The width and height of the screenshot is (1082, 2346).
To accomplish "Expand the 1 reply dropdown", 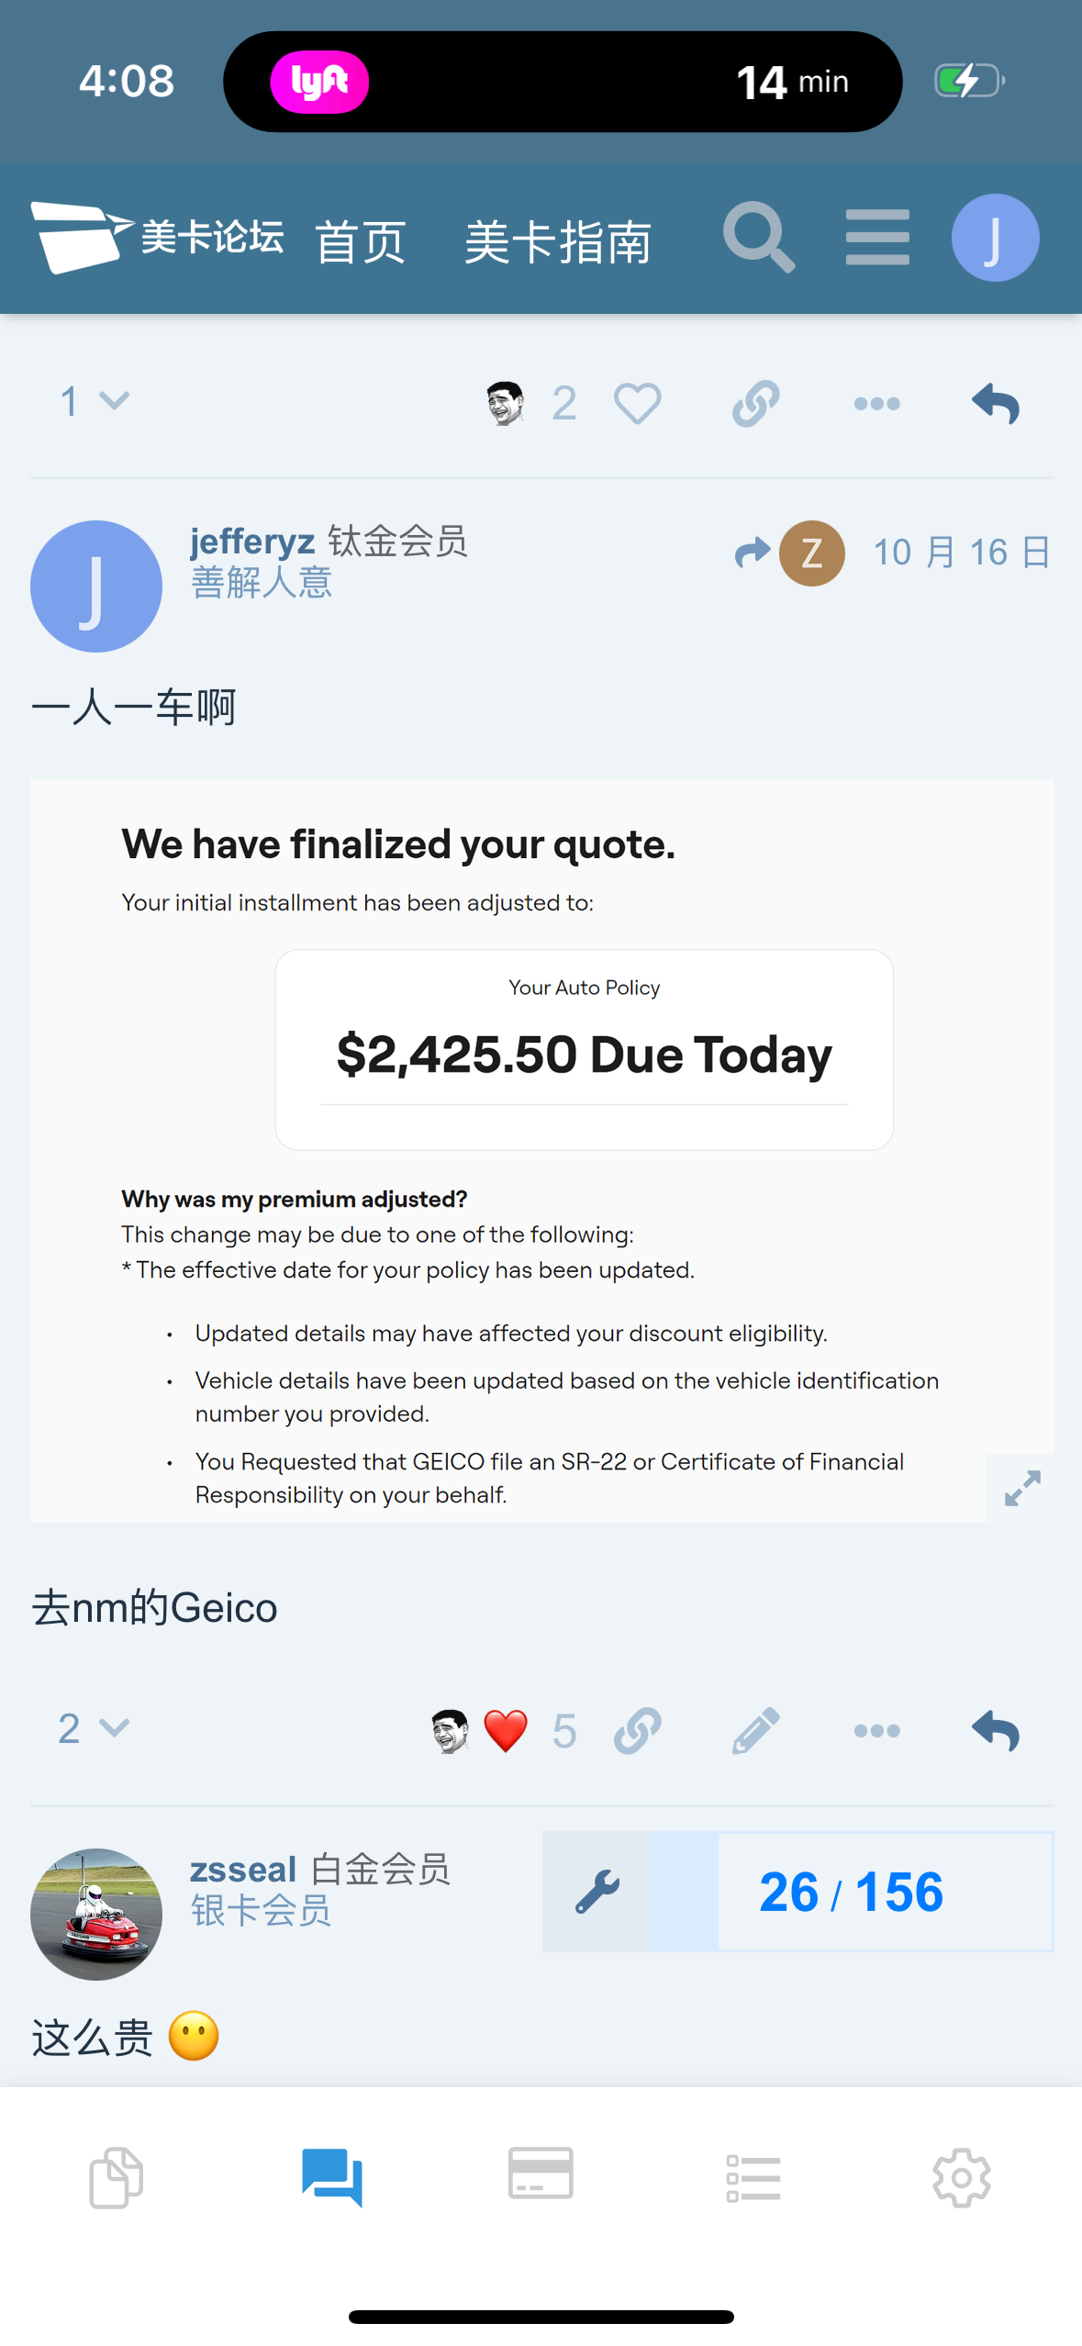I will (94, 401).
